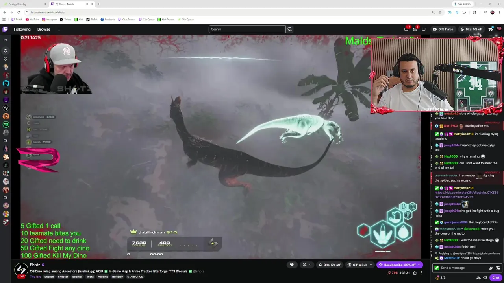This screenshot has width=504, height=283.
Task: Open Bits: 5% off below the stream
Action: click(x=329, y=265)
